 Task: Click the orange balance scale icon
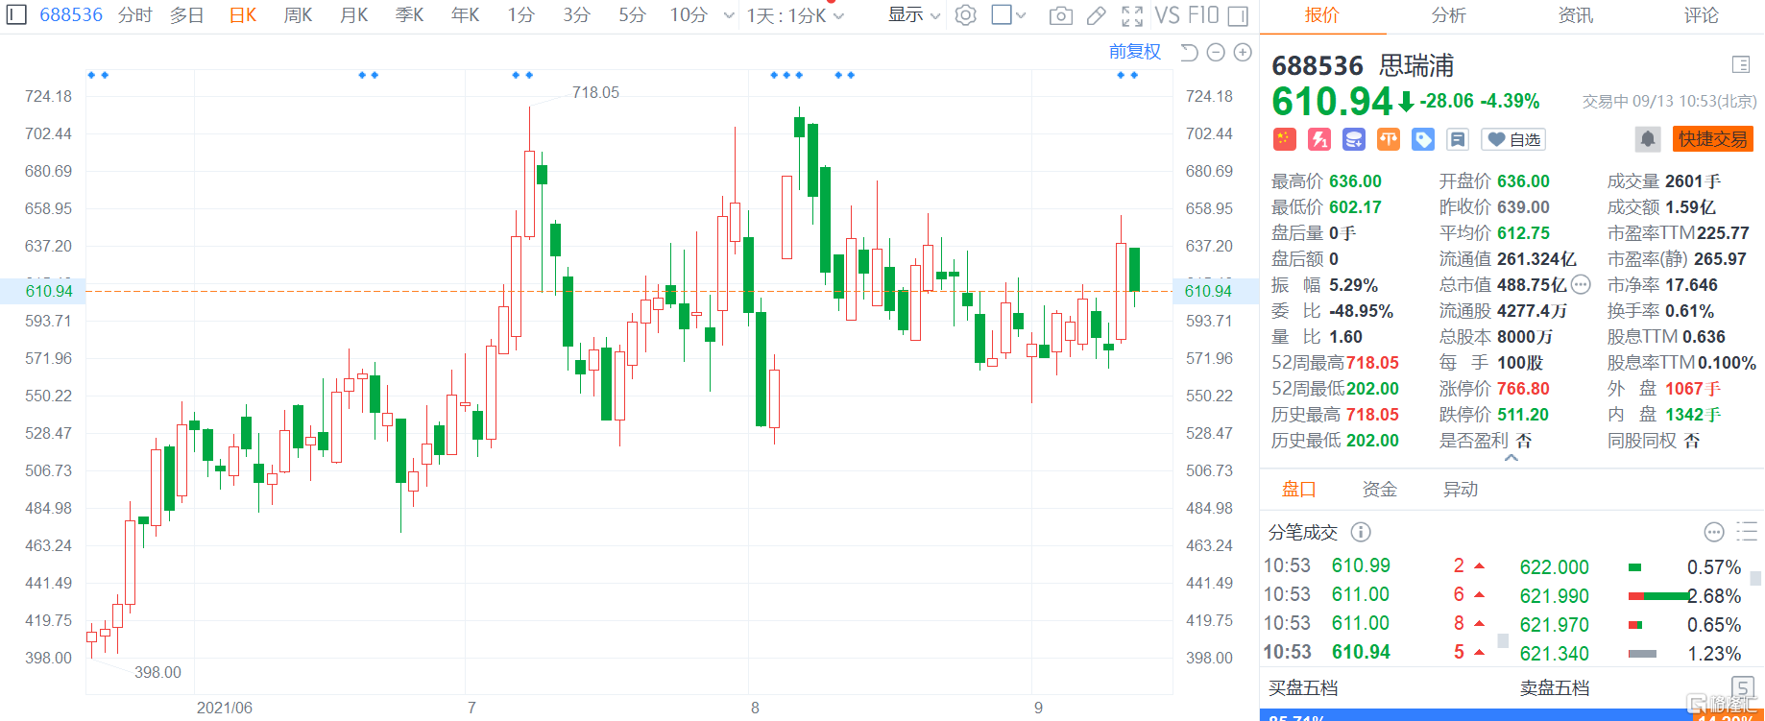(1389, 139)
